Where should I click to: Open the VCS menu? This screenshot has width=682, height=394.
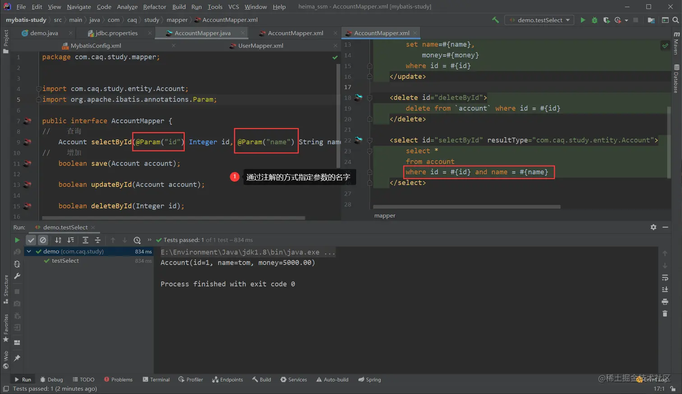click(234, 7)
